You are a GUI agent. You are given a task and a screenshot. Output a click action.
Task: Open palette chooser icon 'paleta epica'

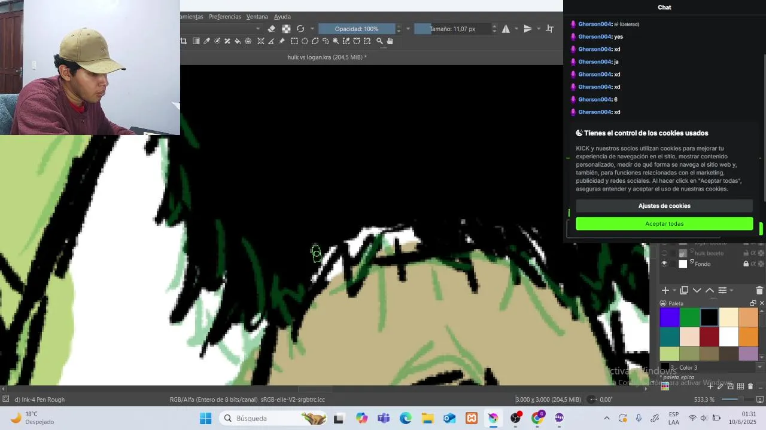pos(665,386)
